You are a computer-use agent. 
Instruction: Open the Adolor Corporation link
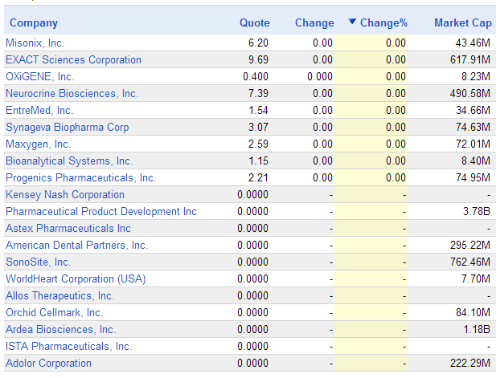[49, 364]
